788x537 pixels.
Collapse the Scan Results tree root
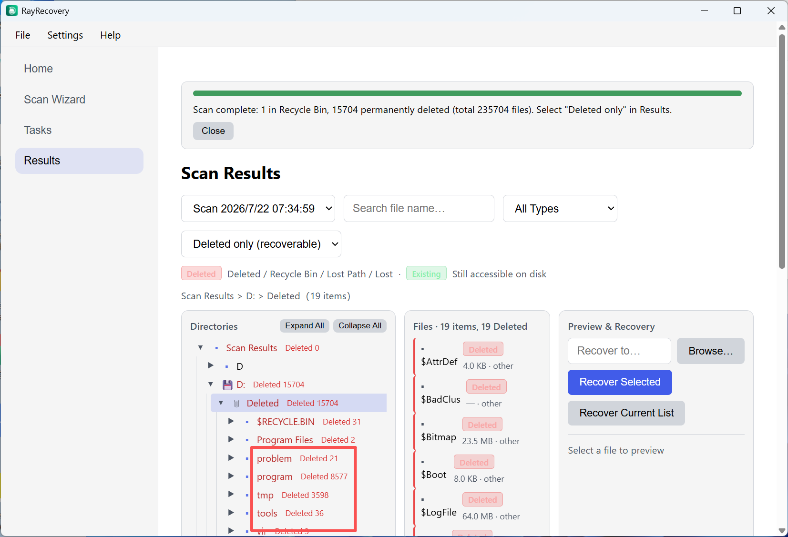[x=201, y=348]
